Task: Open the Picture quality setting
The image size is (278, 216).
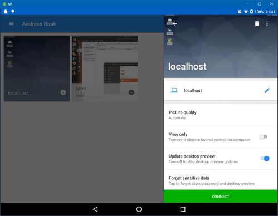Action: pos(221,115)
